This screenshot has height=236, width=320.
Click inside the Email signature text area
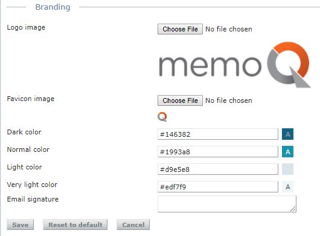(x=227, y=204)
